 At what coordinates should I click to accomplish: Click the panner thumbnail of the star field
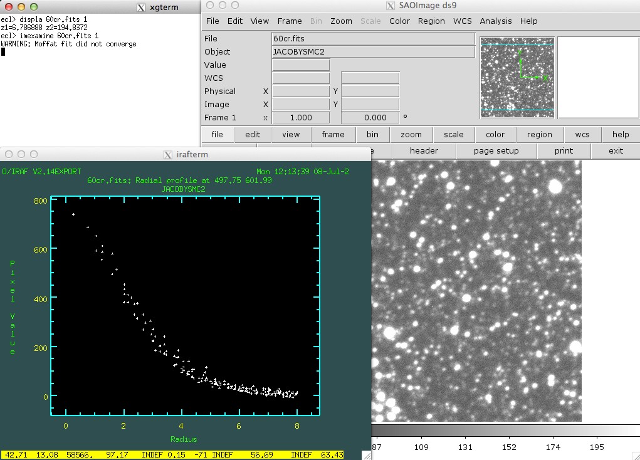coord(517,78)
